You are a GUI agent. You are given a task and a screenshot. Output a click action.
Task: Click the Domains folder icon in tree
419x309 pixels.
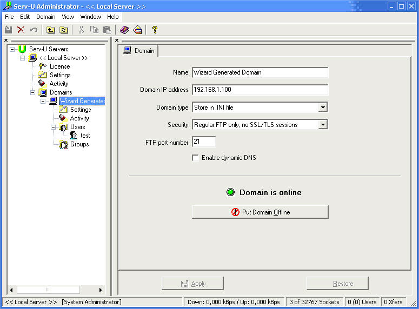point(43,92)
